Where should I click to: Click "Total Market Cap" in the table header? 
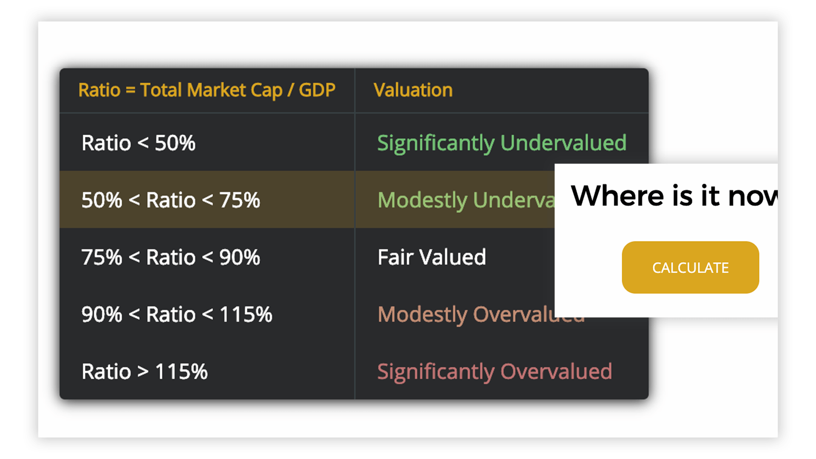coord(211,90)
